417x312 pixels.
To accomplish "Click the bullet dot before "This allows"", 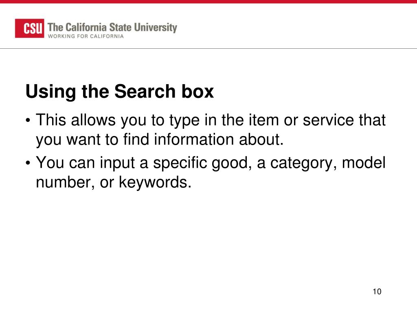I will click(x=28, y=120).
